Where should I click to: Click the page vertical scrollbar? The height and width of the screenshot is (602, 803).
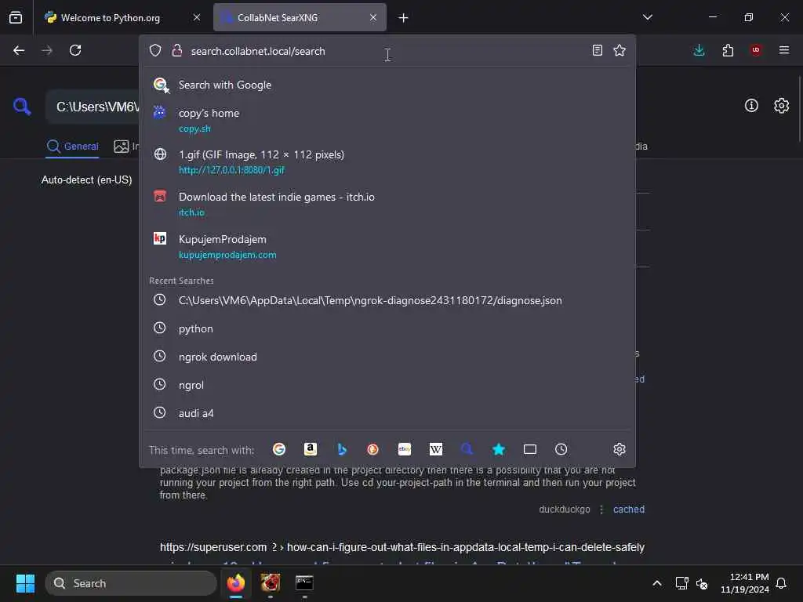(800, 108)
